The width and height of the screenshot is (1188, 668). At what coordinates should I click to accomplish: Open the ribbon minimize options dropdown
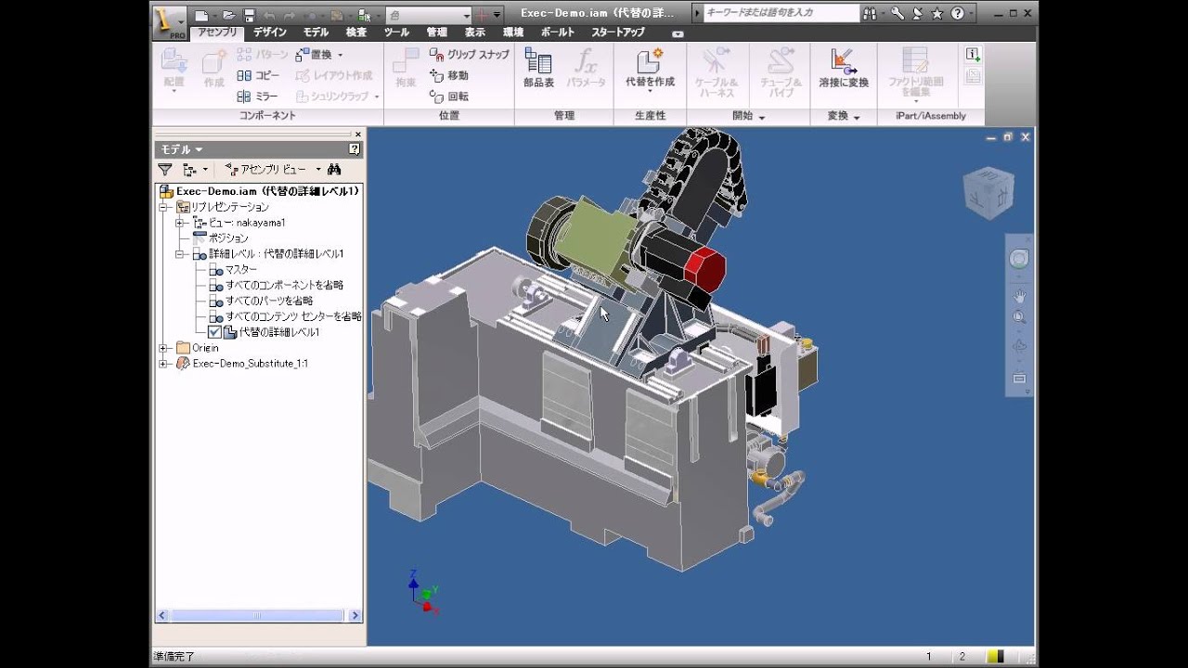(x=677, y=33)
